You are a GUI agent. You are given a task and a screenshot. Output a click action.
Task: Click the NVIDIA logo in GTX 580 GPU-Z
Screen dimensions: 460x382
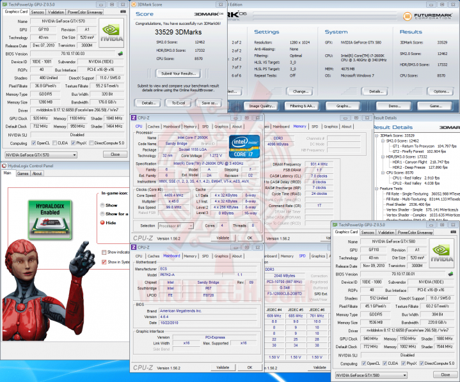pyautogui.click(x=442, y=253)
